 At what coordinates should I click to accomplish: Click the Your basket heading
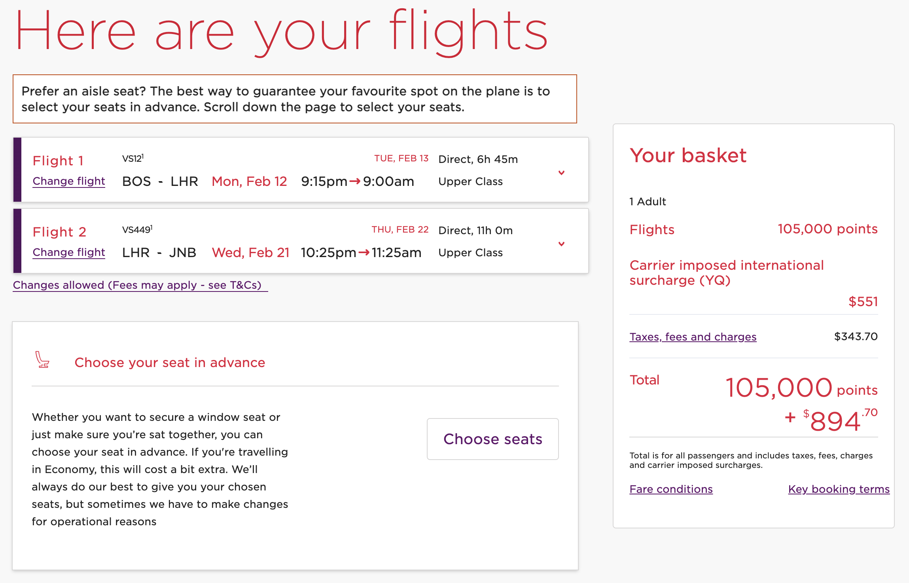688,155
